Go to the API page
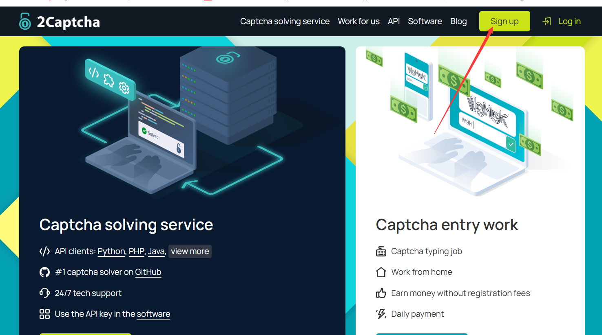Screen dimensions: 602x335 coord(394,21)
